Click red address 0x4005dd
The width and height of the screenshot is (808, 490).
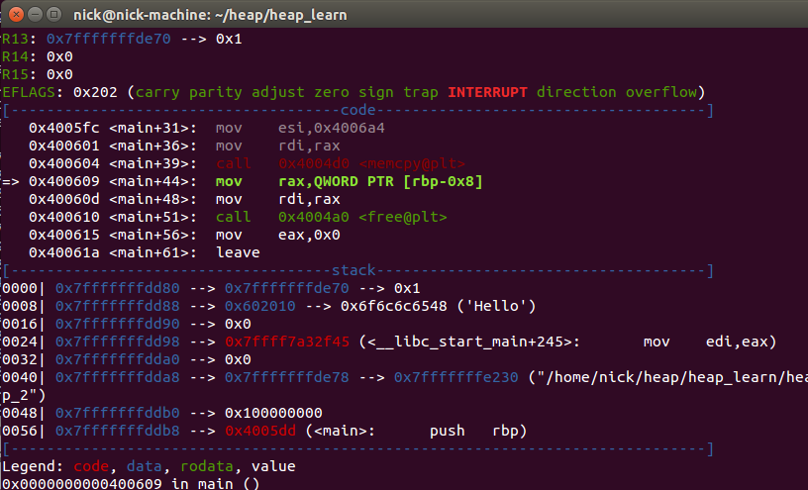pyautogui.click(x=259, y=431)
